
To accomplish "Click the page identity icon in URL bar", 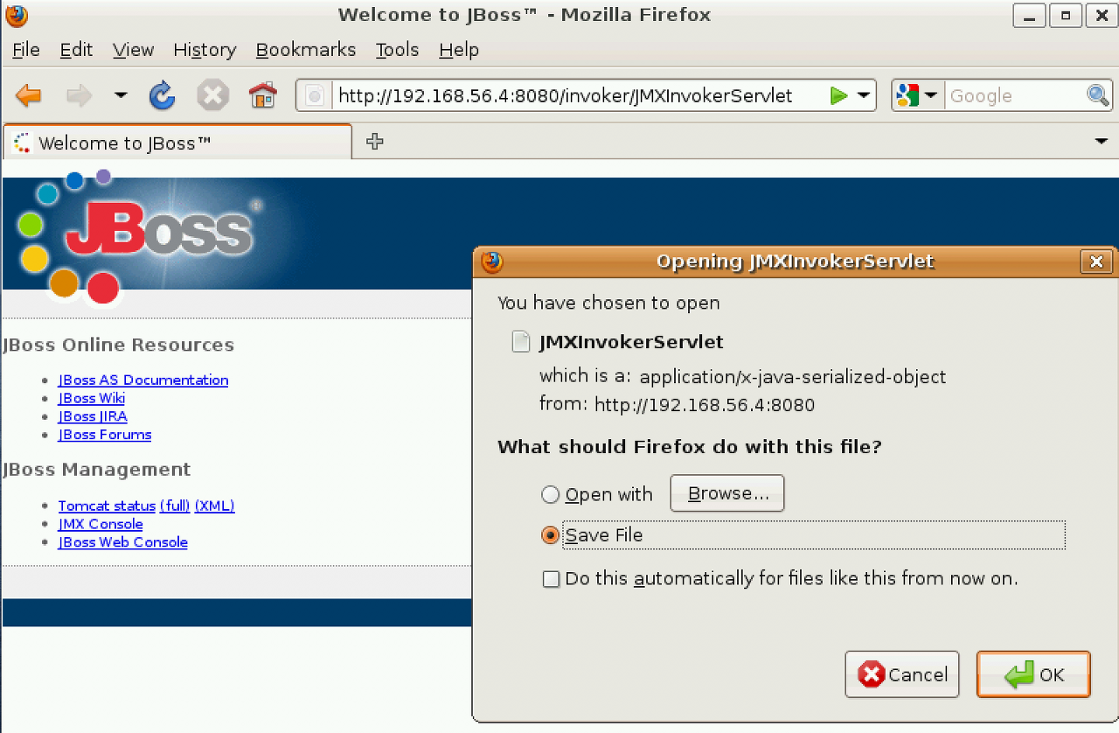I will (316, 95).
